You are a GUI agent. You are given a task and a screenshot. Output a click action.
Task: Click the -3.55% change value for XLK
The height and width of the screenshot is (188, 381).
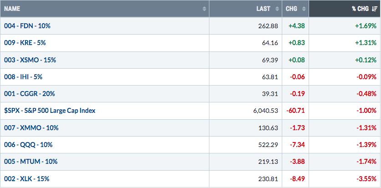366,179
